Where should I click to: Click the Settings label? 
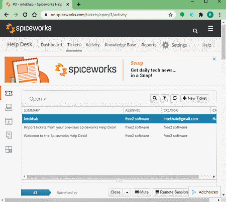point(179,45)
